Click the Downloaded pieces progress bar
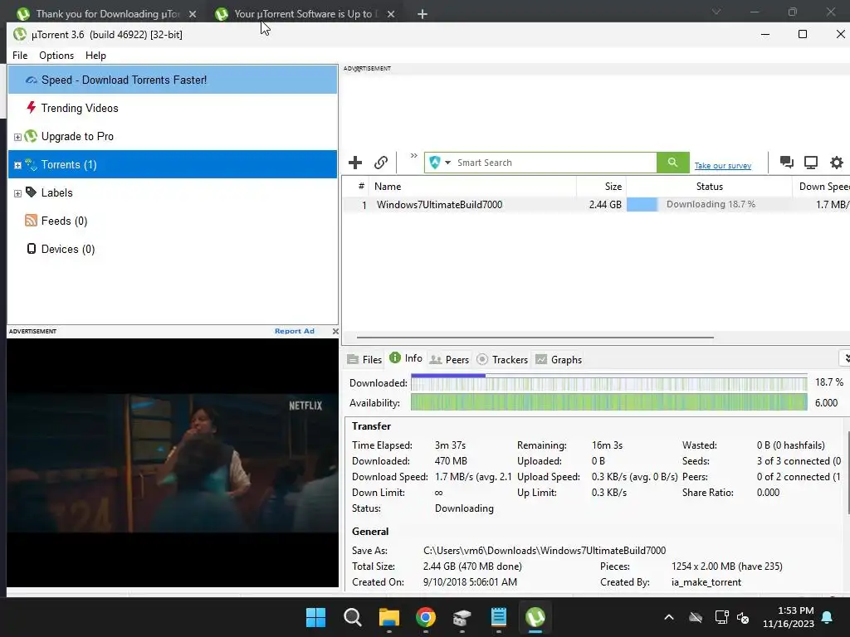The image size is (850, 637). pos(608,382)
